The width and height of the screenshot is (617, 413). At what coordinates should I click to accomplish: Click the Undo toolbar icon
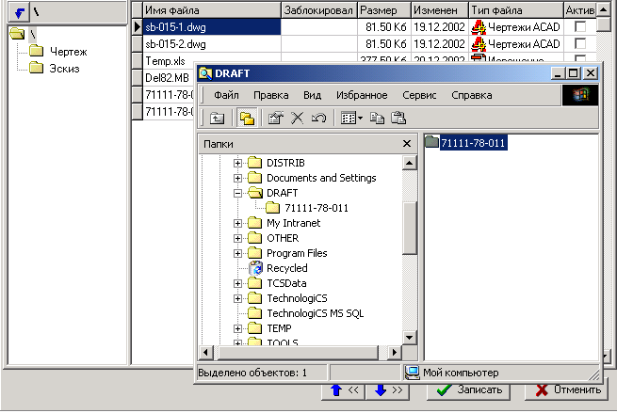coord(318,118)
